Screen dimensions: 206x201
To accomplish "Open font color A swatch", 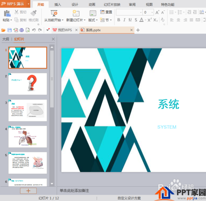I will tap(141, 20).
